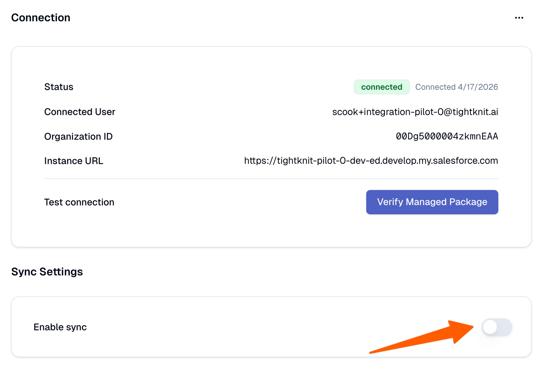Viewport: 547px width, 367px height.
Task: Select the Organization ID value 00Dg5000004zkmnEAA
Action: pos(447,136)
